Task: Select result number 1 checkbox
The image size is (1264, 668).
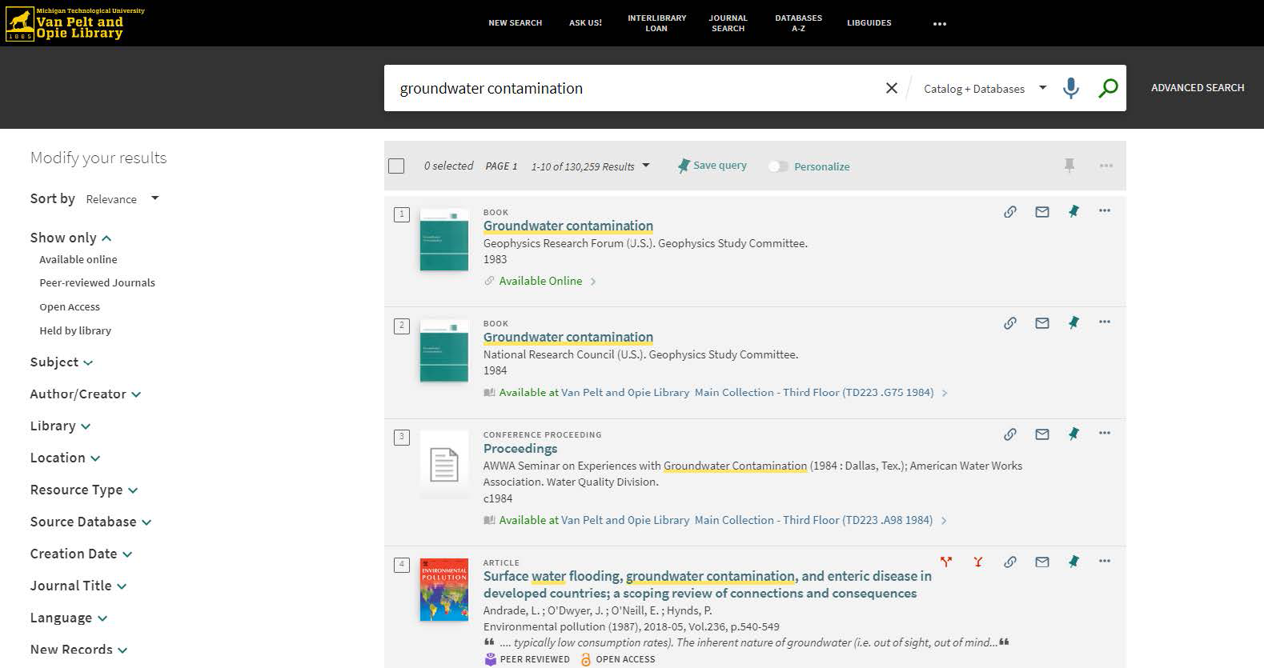Action: (x=402, y=214)
